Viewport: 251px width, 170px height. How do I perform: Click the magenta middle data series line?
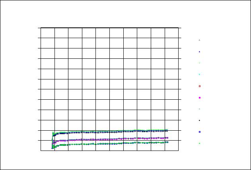110,139
